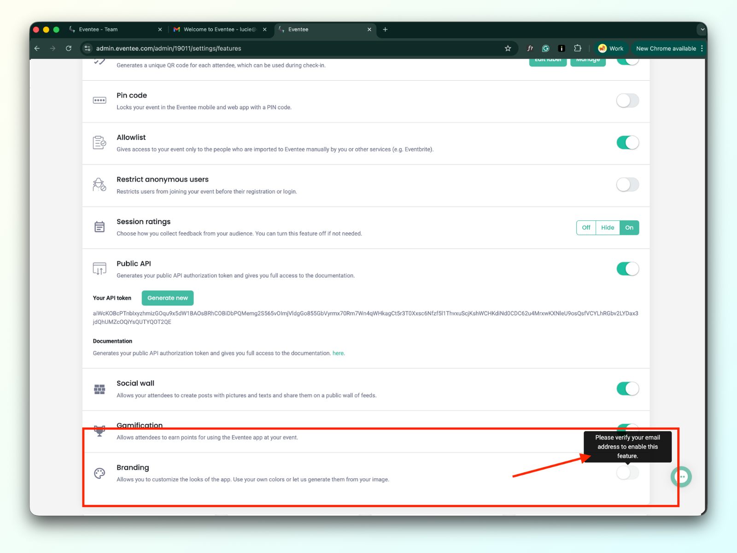Open the chat support widget bubble
This screenshot has height=553, width=737.
point(681,477)
